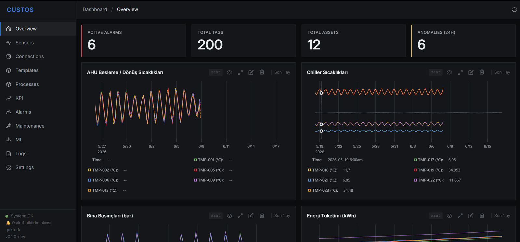The width and height of the screenshot is (520, 242).
Task: Open the 'Son 1 ay' range on Chiller panel
Action: [502, 72]
